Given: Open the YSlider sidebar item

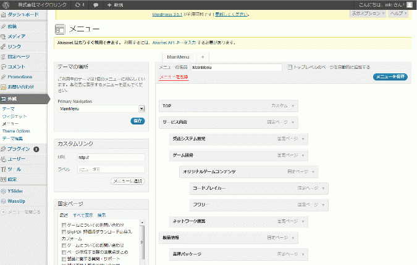Looking at the screenshot, I should point(16,191).
